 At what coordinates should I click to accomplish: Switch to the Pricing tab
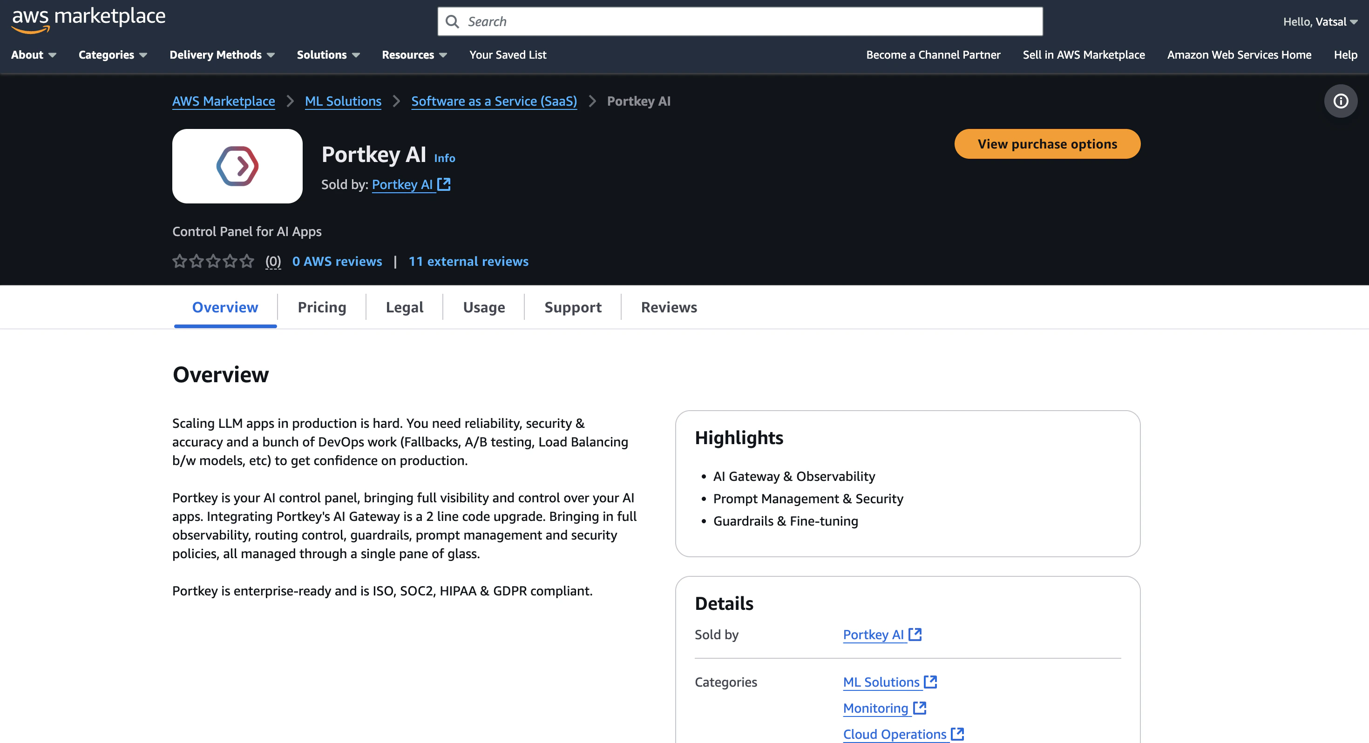(x=321, y=307)
